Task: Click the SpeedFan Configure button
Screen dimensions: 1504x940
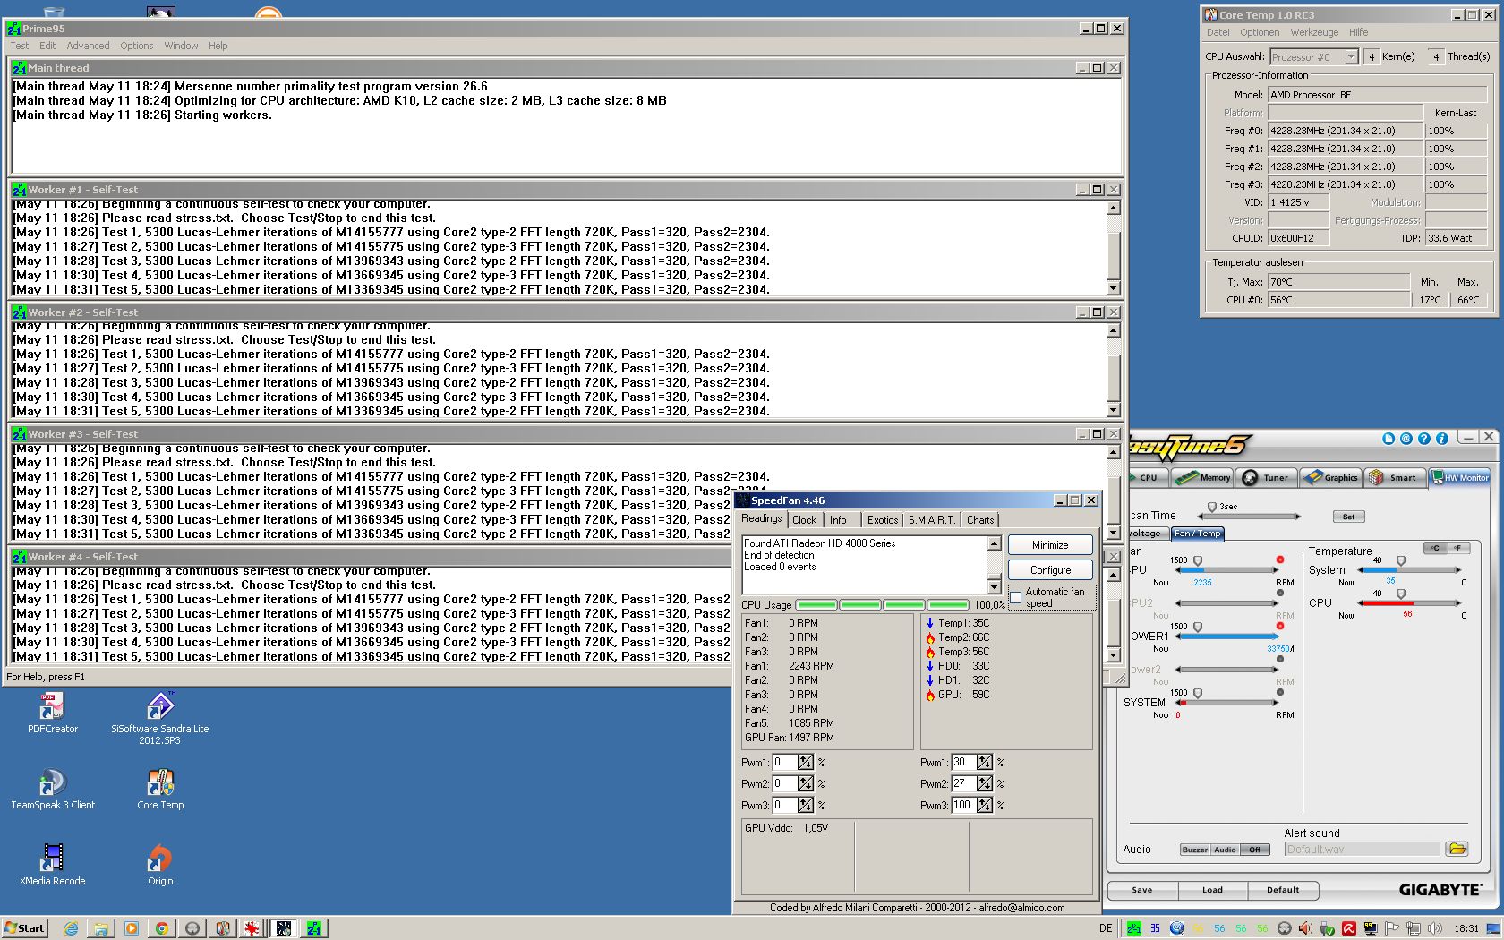Action: click(1050, 570)
